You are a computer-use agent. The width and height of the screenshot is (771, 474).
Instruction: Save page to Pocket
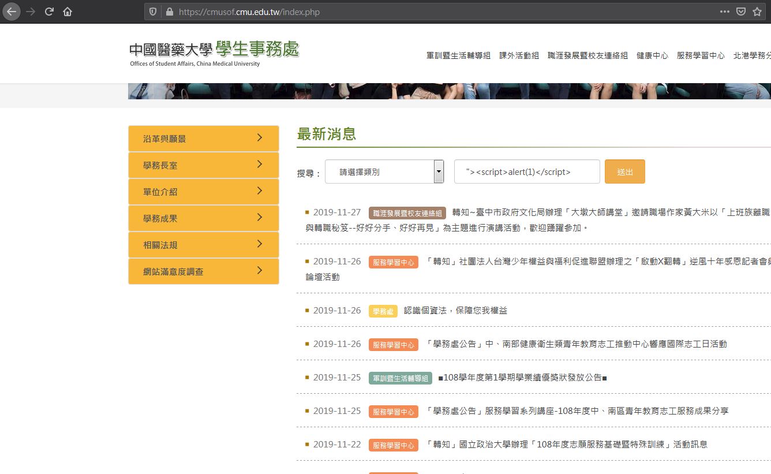tap(741, 12)
